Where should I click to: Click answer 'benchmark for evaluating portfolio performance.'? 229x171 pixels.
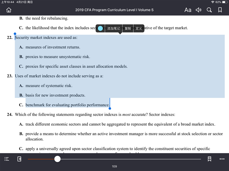pos(68,105)
